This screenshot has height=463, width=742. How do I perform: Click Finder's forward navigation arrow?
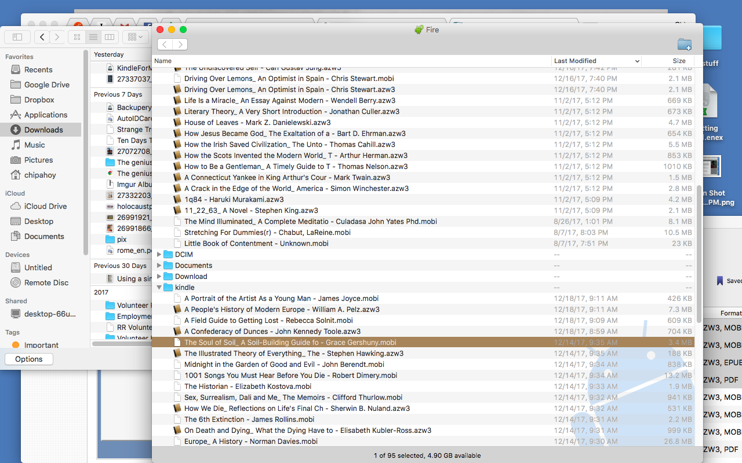pos(57,37)
